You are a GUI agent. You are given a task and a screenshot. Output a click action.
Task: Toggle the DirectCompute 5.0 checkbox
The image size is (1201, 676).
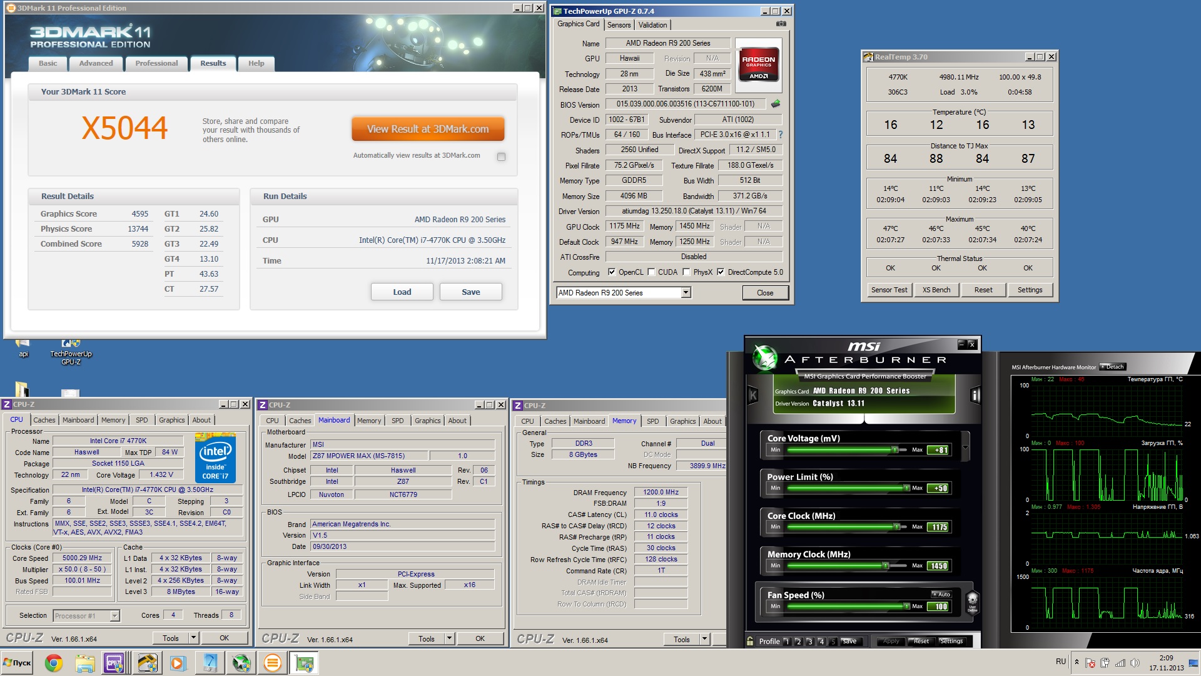click(x=721, y=272)
